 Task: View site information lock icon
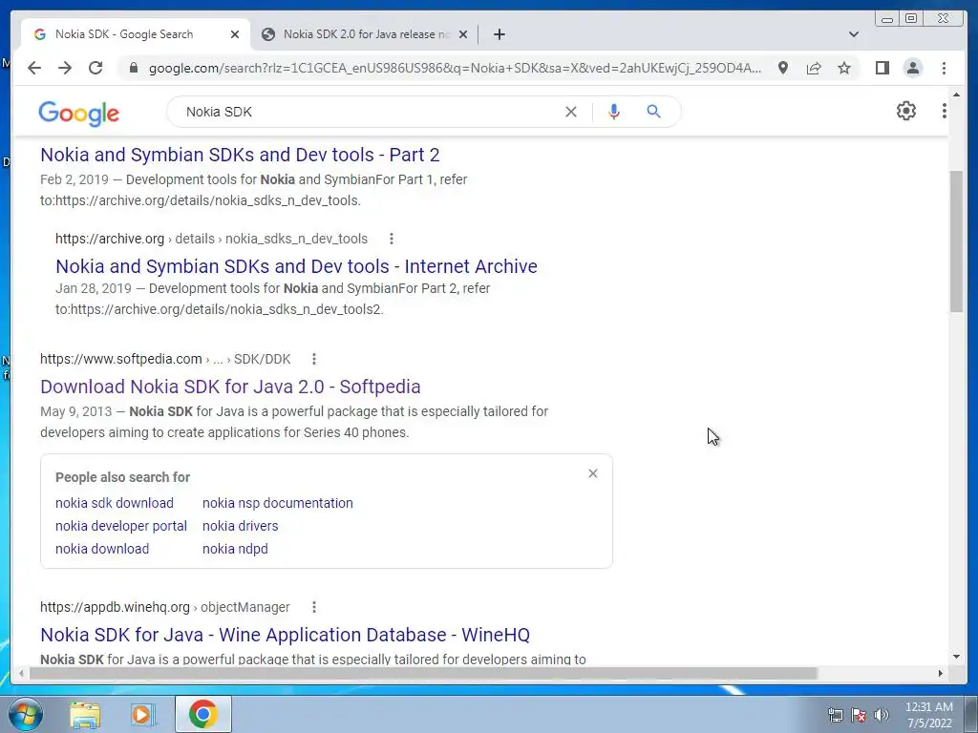click(x=133, y=68)
